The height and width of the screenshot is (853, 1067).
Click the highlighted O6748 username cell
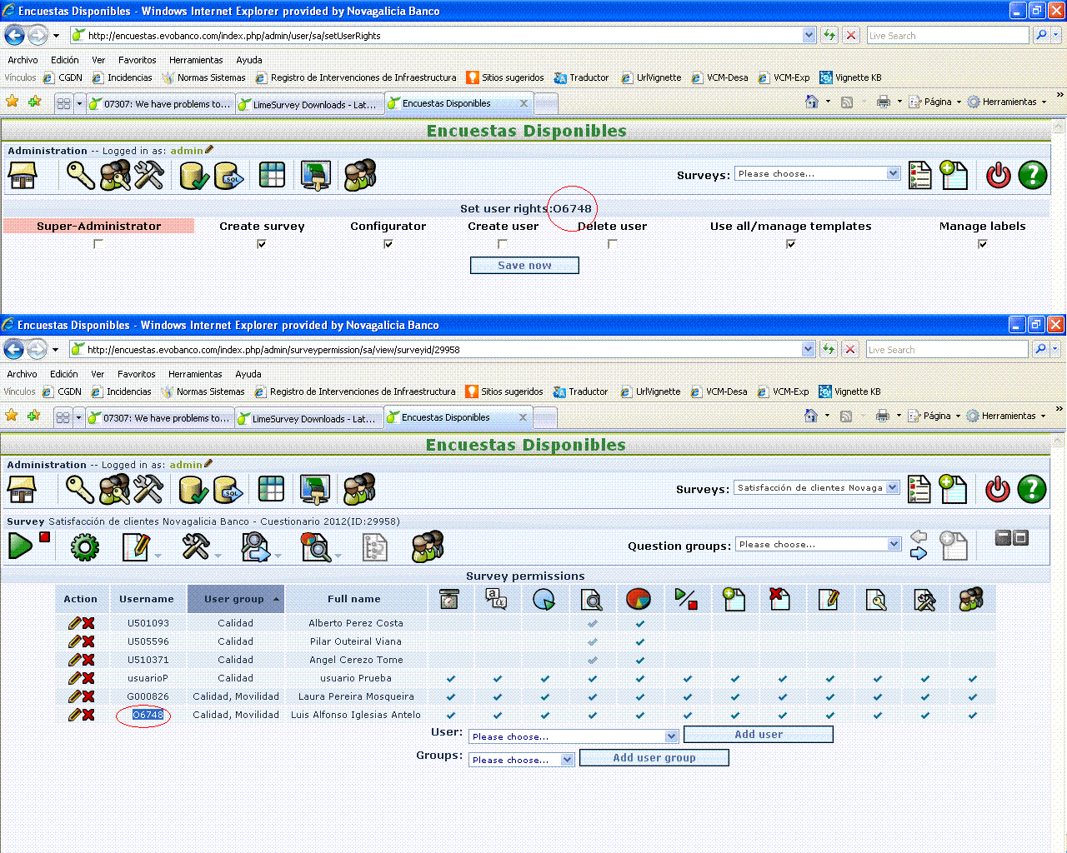(148, 715)
